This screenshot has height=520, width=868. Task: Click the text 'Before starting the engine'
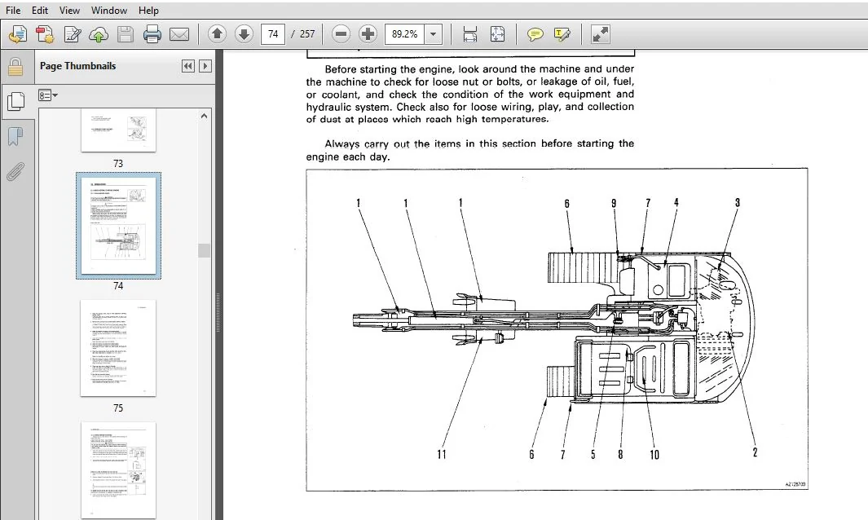click(389, 69)
